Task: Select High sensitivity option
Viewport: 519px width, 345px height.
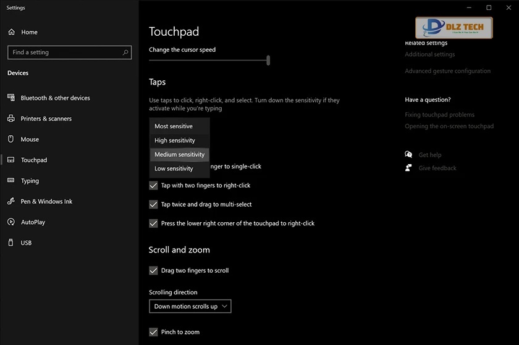Action: pos(179,140)
